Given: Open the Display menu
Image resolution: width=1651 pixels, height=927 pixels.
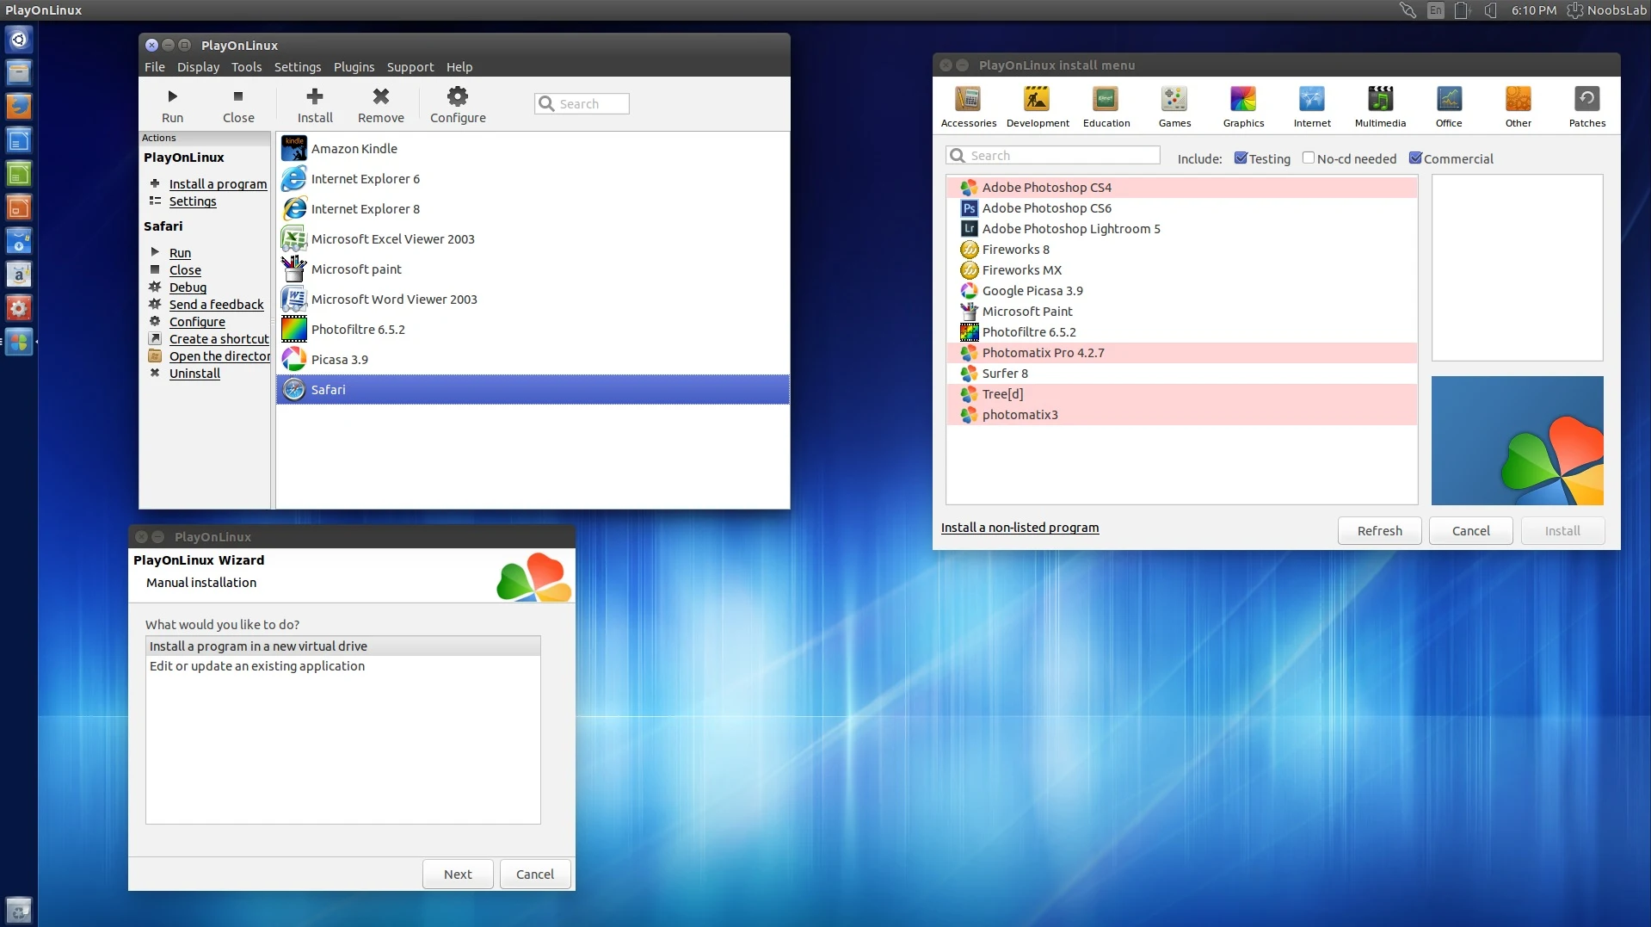Looking at the screenshot, I should click(198, 67).
